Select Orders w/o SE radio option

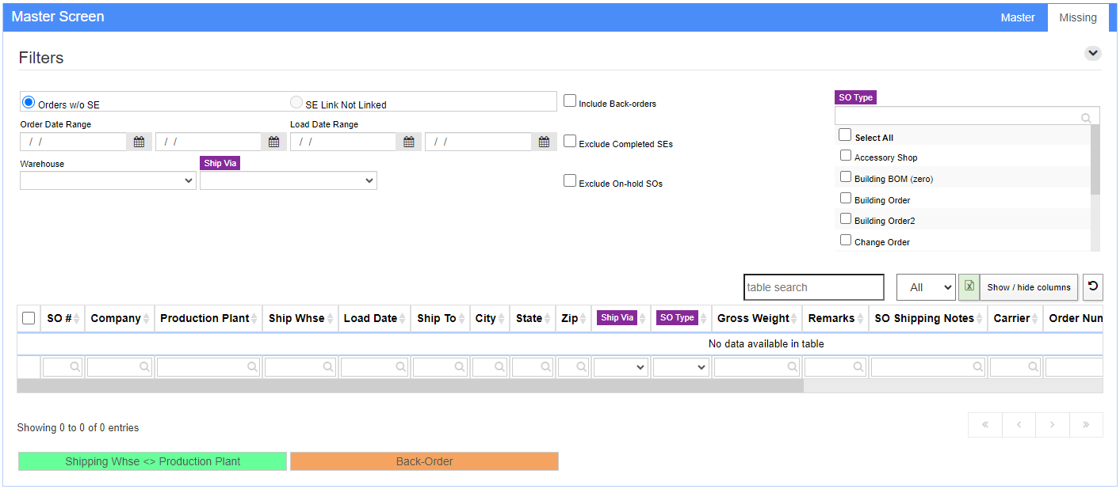29,102
